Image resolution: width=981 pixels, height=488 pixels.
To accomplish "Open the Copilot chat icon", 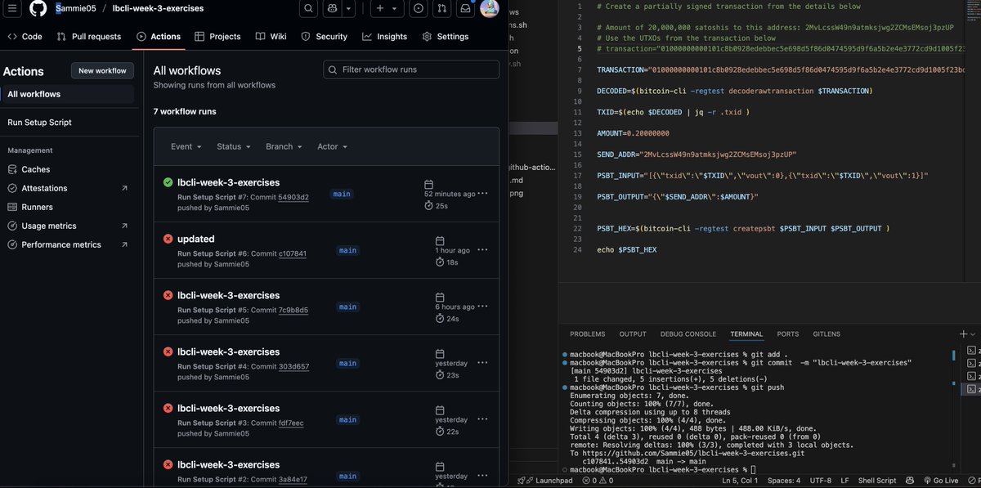I will click(332, 8).
